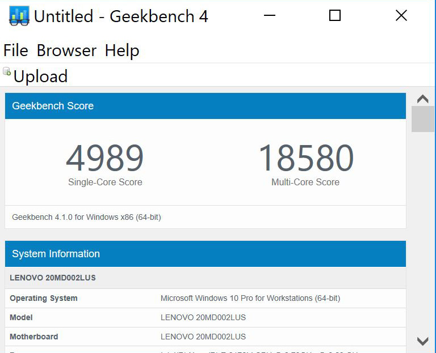Maximize the Geekbench 4 window

tap(335, 16)
